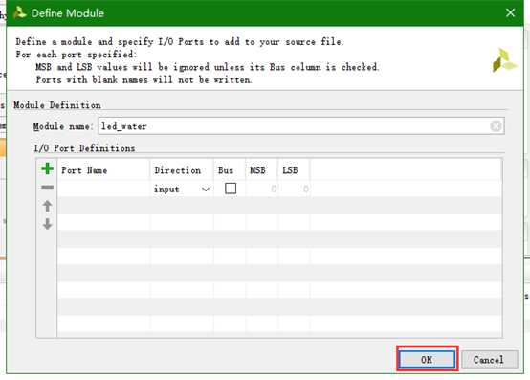
Task: Click the Xilinx logo in dialog header
Action: pos(504,60)
